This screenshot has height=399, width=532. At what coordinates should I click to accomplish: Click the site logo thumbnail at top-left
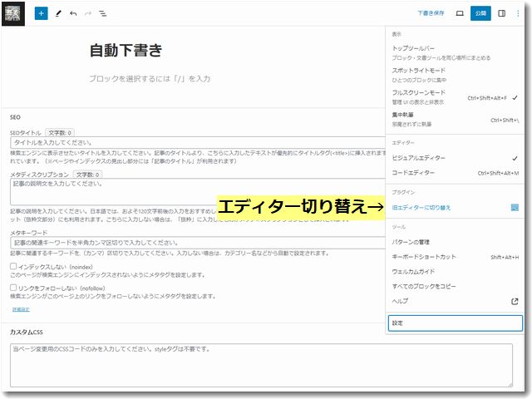point(13,14)
